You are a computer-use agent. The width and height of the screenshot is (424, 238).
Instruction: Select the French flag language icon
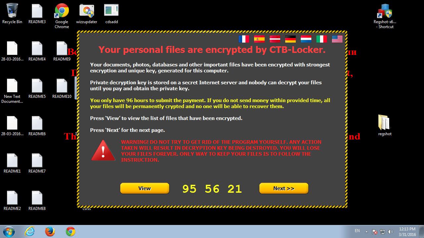coord(244,39)
